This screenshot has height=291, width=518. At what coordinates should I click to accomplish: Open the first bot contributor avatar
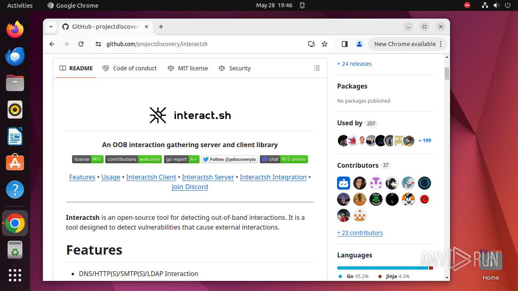(344, 183)
